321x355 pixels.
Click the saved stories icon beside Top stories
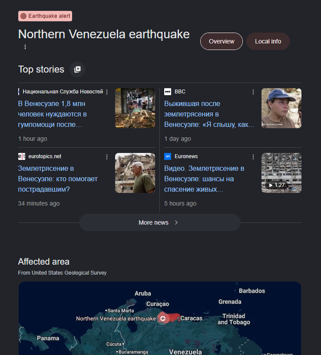point(77,69)
